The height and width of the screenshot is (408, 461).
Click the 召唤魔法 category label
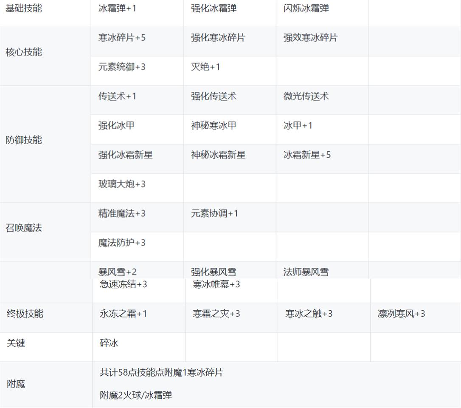click(x=24, y=228)
